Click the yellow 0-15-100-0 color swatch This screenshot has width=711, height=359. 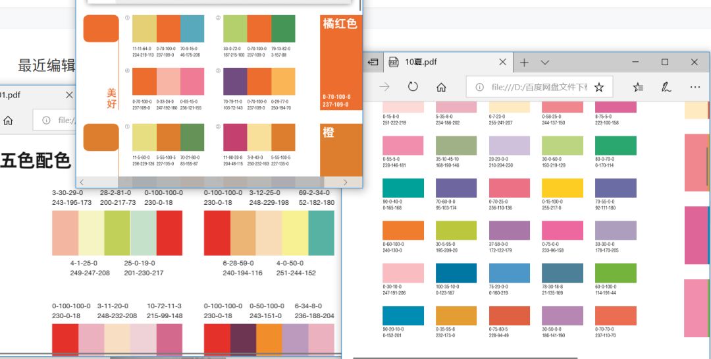coord(562,188)
